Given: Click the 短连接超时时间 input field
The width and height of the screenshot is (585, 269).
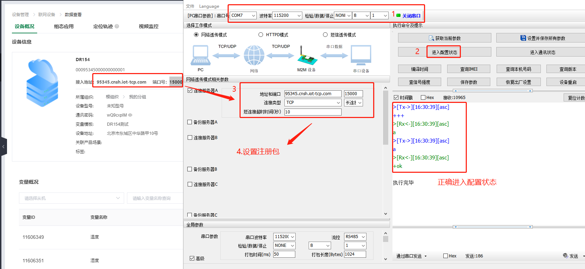Looking at the screenshot, I should click(x=312, y=112).
